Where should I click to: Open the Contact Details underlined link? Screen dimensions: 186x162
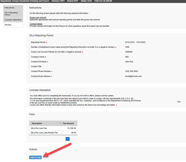pyautogui.click(x=36, y=24)
